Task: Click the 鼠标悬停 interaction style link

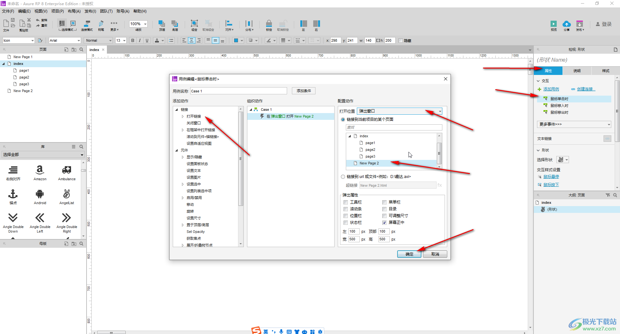Action: click(x=551, y=177)
